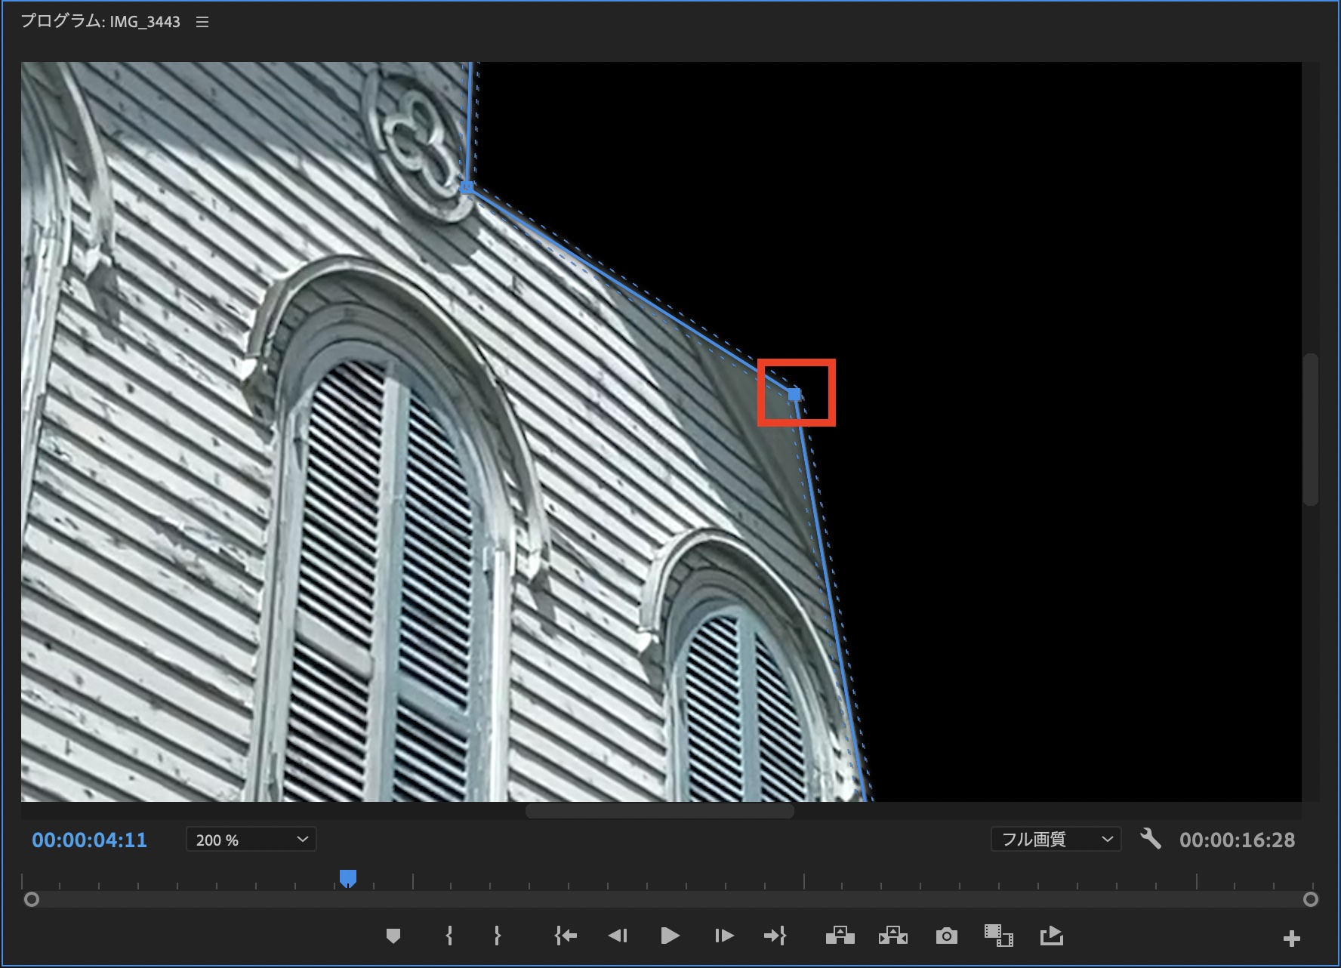This screenshot has width=1341, height=968.
Task: Click the Mark Out bracket button
Action: tap(497, 936)
